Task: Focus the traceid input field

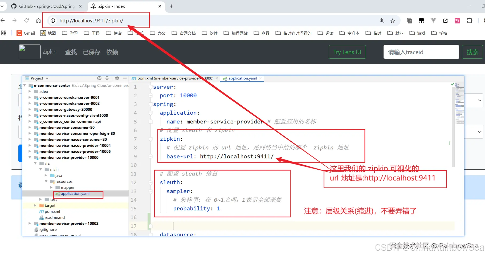Action: click(x=421, y=52)
